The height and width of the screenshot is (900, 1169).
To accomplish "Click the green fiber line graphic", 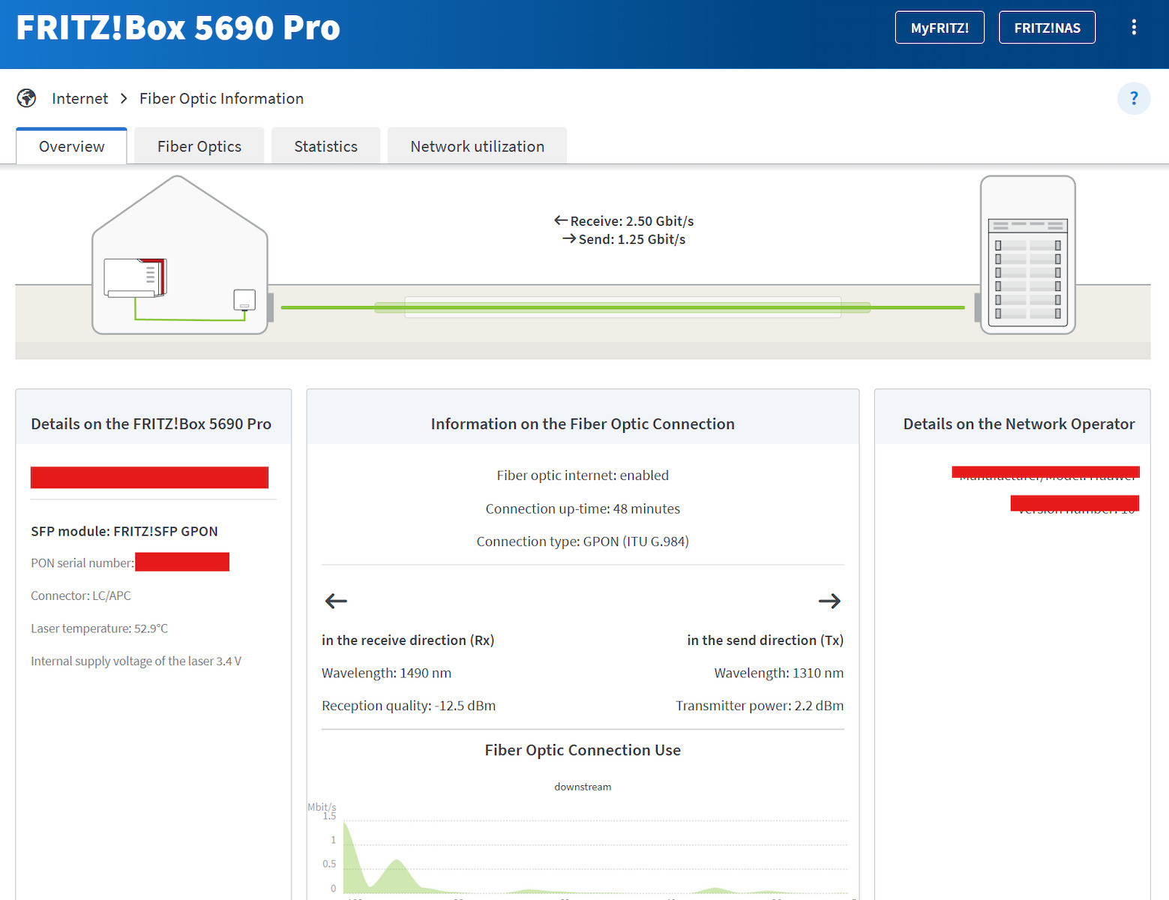I will click(622, 307).
